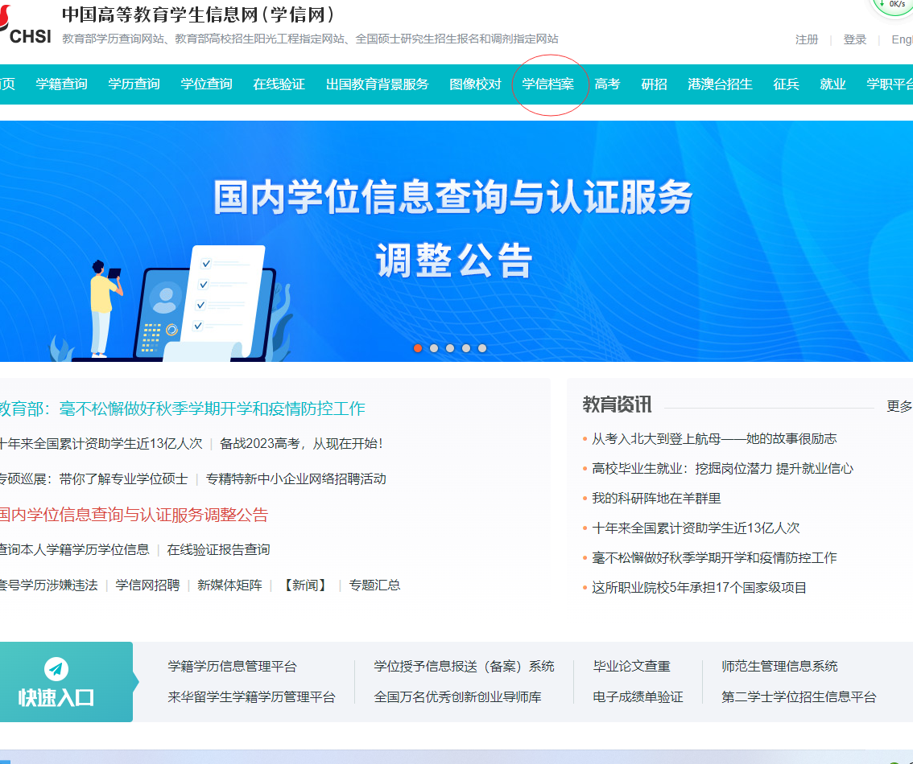Click the site title 中国高等教育学生信息网
913x764 pixels.
coord(199,14)
